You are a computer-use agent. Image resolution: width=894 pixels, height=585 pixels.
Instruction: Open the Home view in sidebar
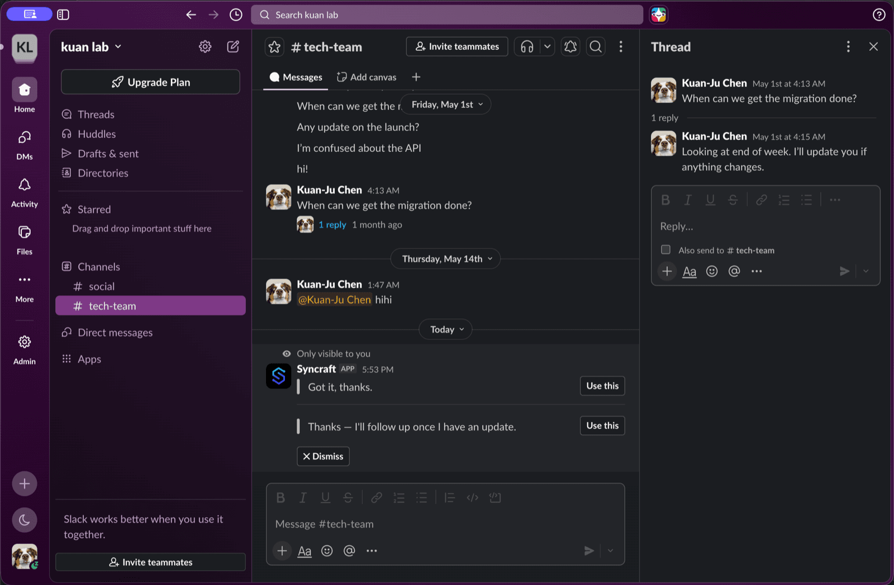(x=25, y=95)
